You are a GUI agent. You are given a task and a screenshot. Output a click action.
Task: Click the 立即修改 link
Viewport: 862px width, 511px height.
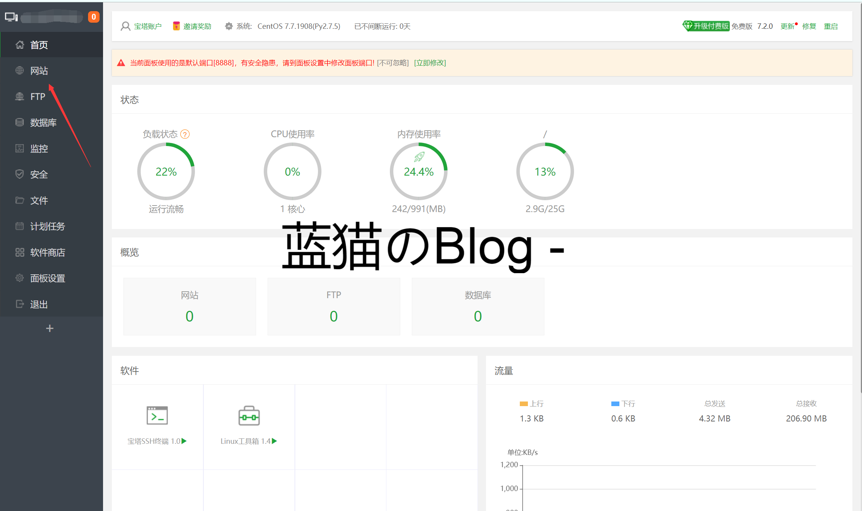[x=430, y=63]
